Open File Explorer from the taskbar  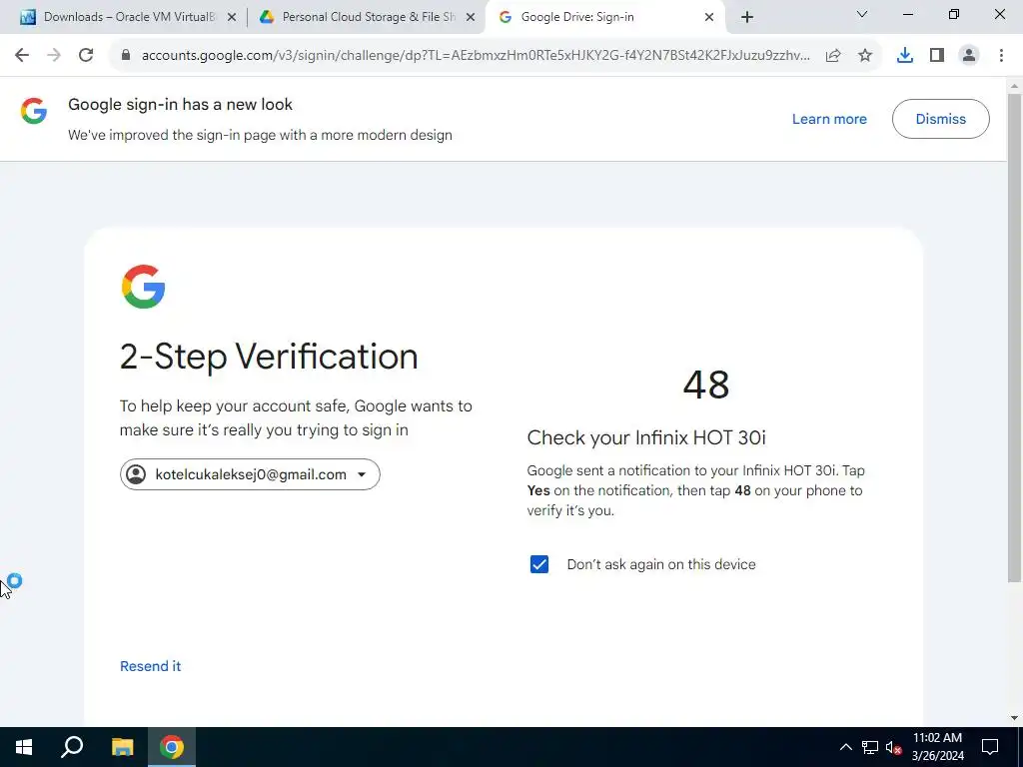click(x=123, y=747)
